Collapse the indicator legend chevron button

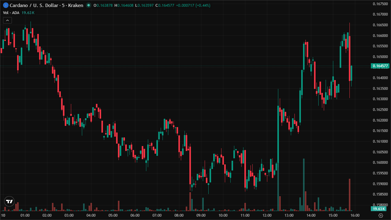7,20
